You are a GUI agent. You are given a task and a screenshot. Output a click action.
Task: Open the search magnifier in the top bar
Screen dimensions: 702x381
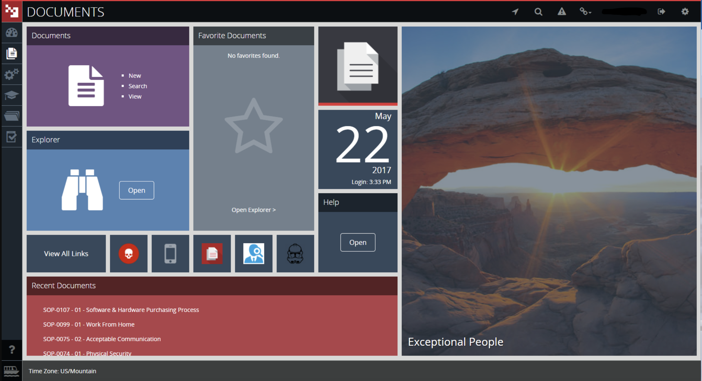click(x=538, y=12)
